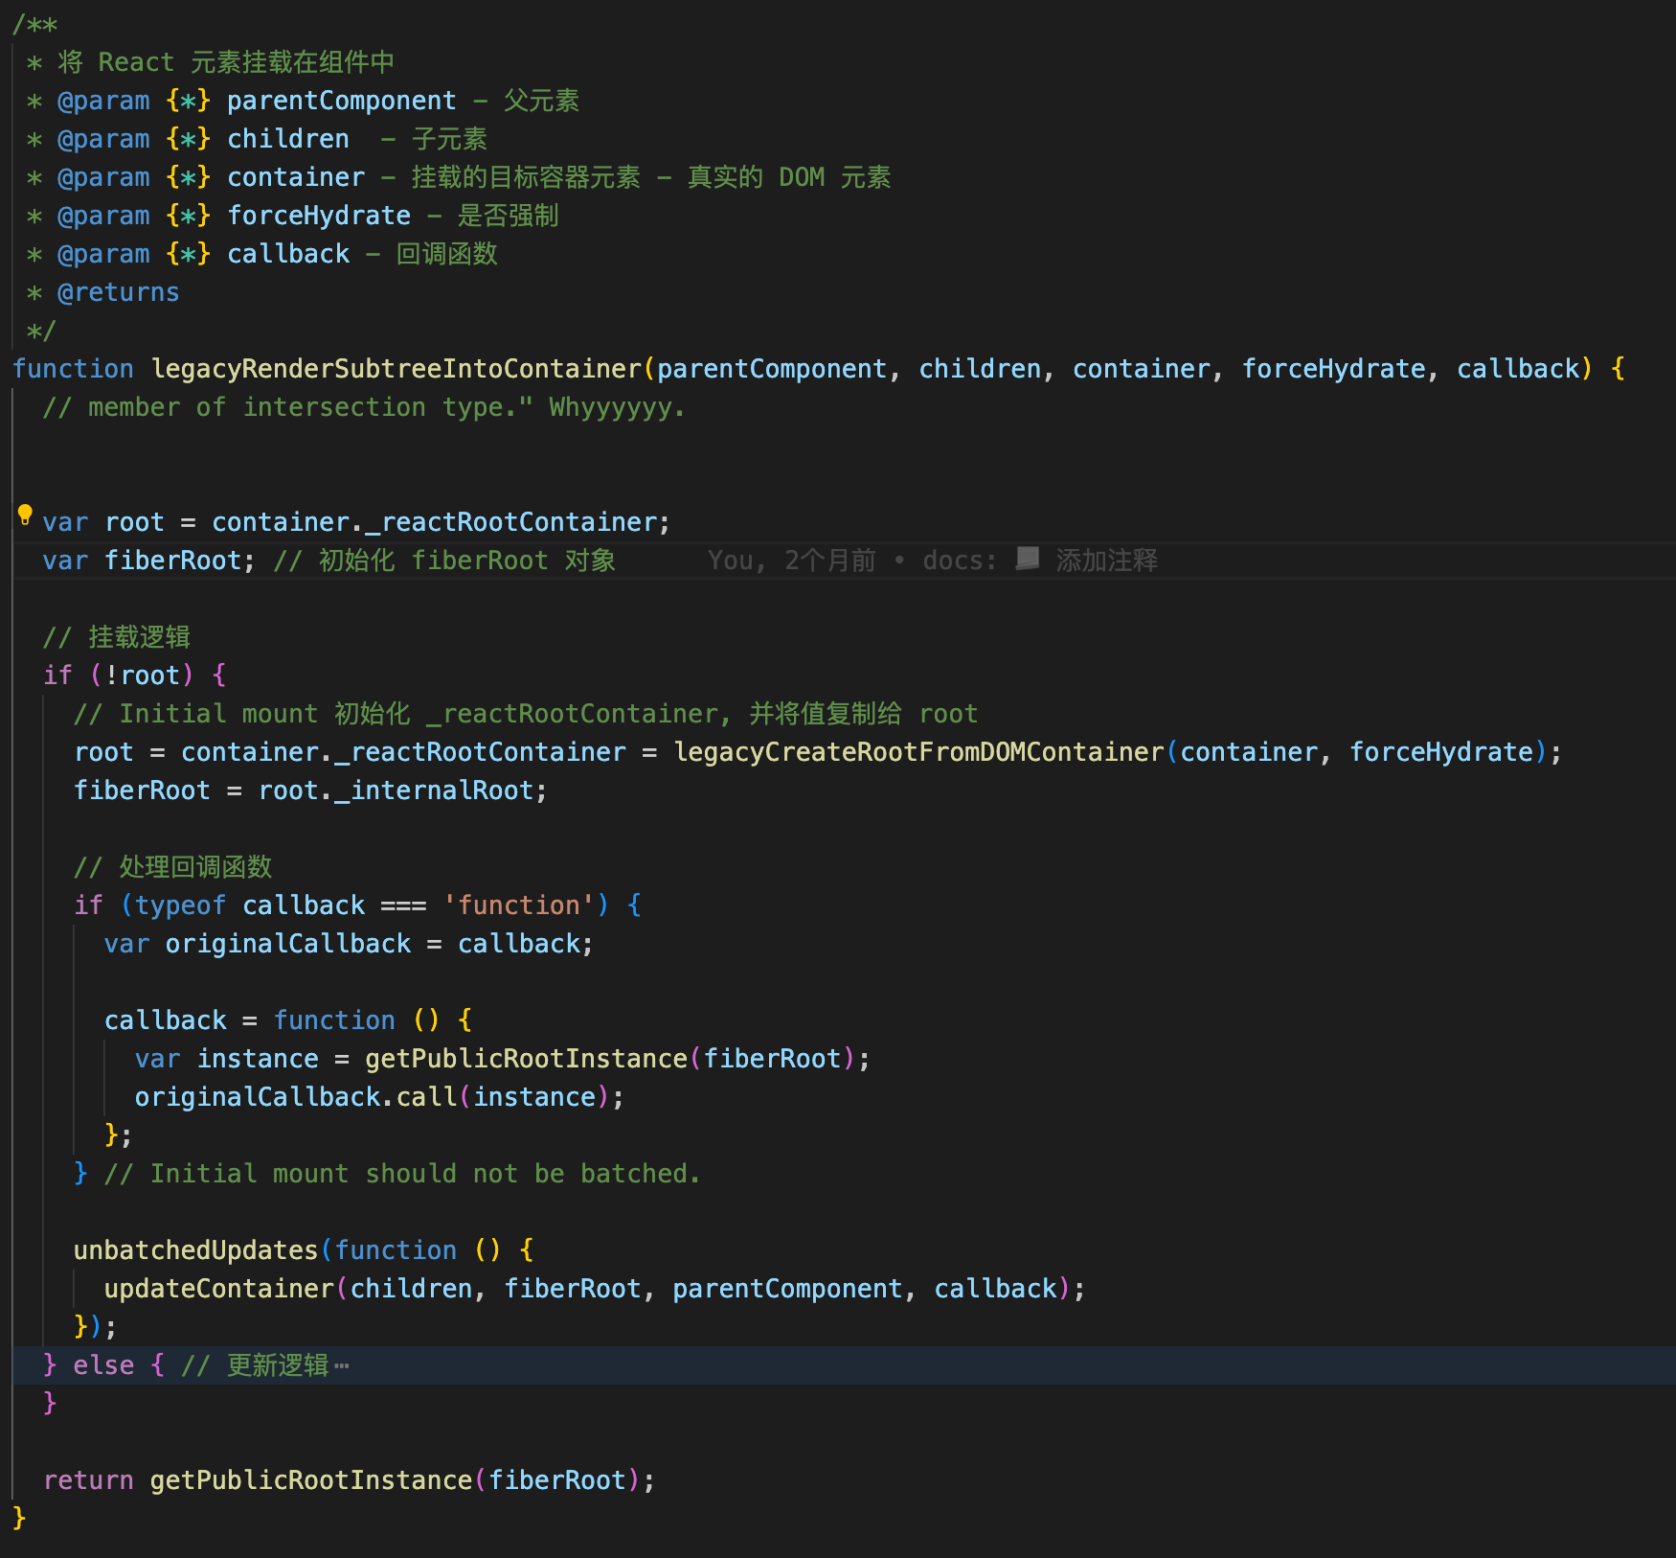Click the _internalRoot property
1676x1558 pixels.
pos(434,790)
